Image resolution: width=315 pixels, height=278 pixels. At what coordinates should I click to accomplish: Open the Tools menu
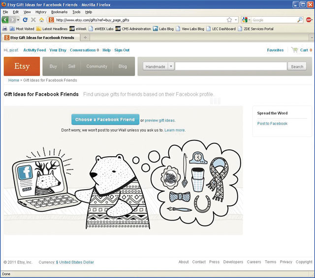click(76, 12)
